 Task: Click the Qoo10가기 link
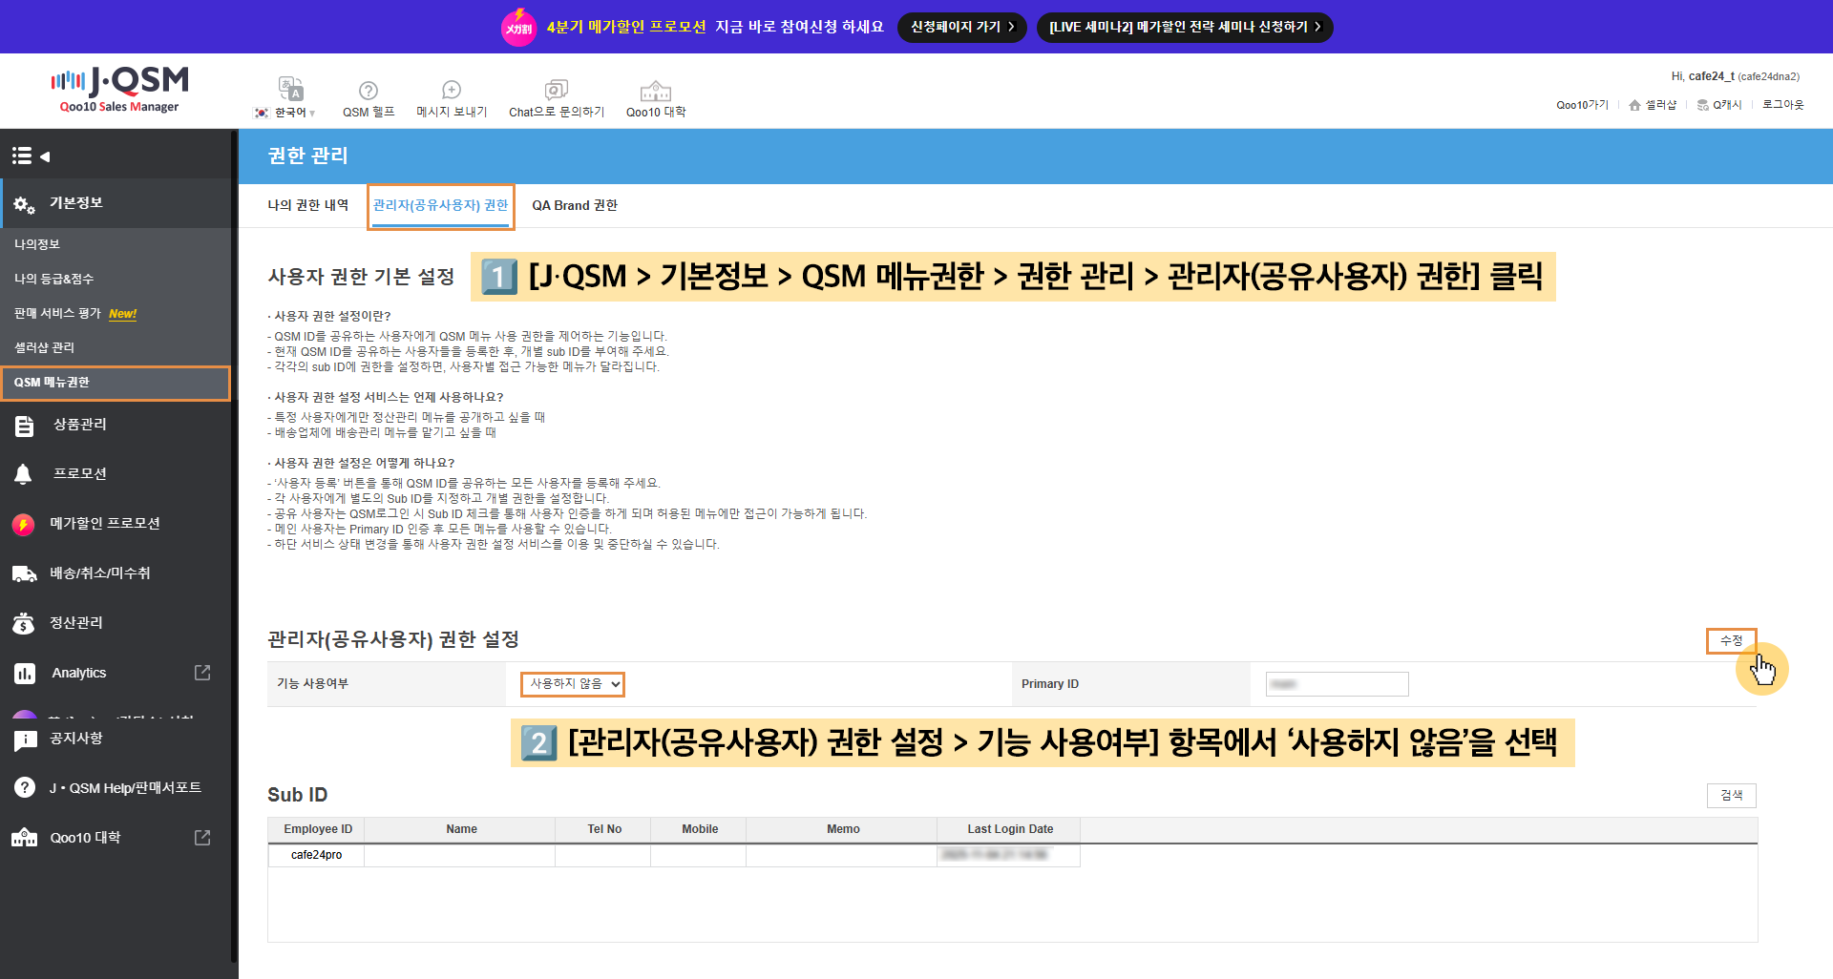point(1582,105)
